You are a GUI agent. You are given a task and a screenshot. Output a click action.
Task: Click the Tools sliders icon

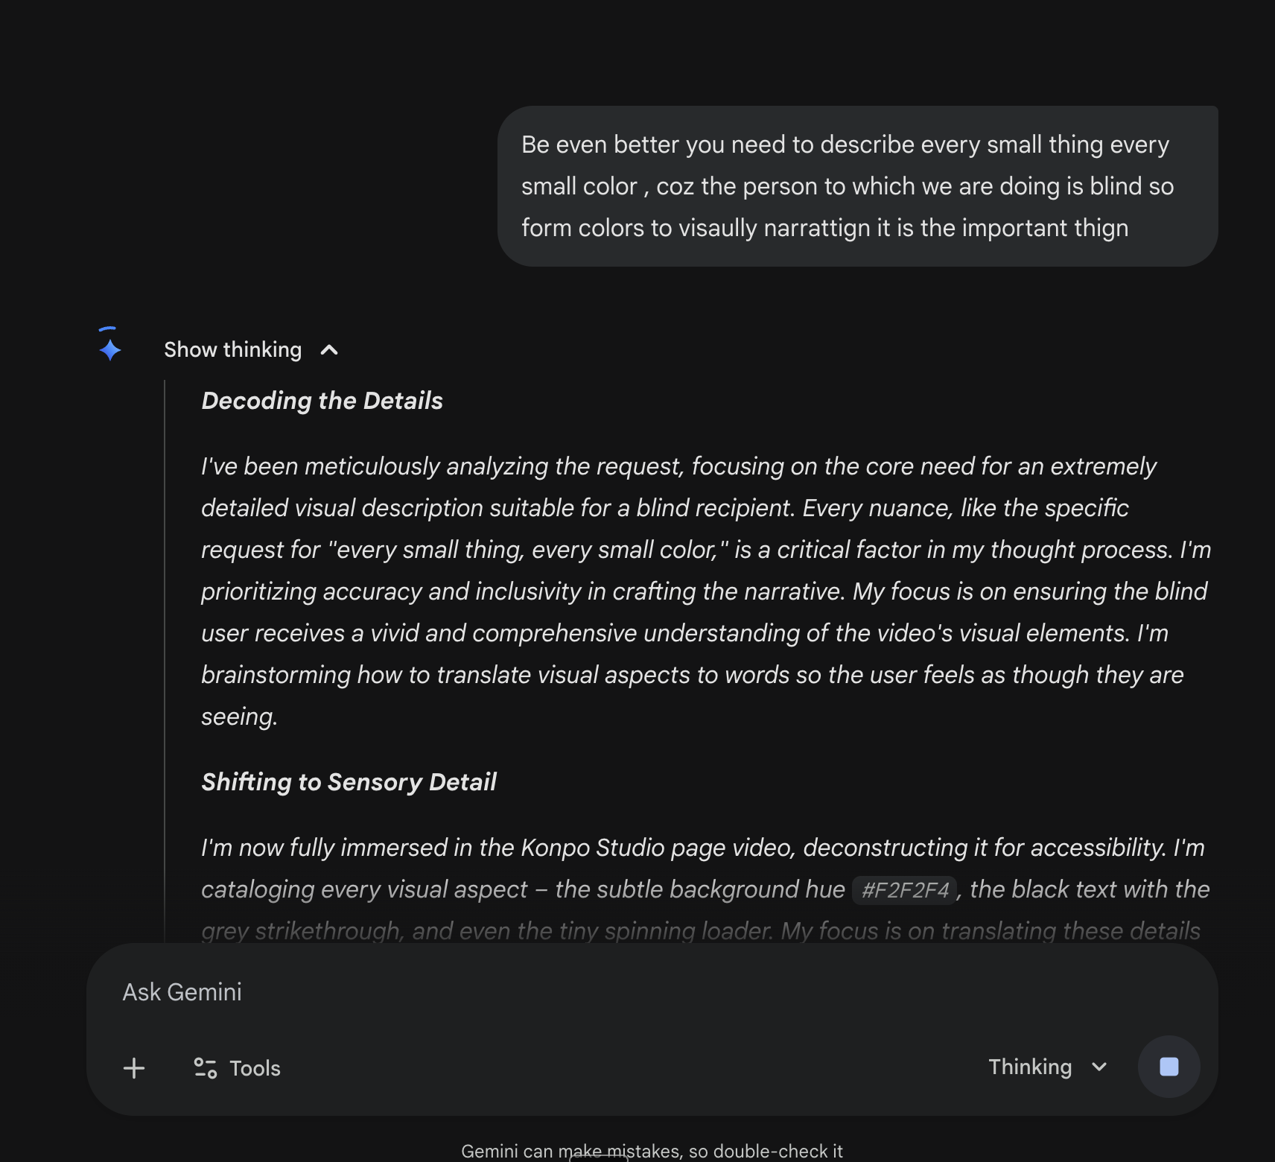pos(205,1068)
